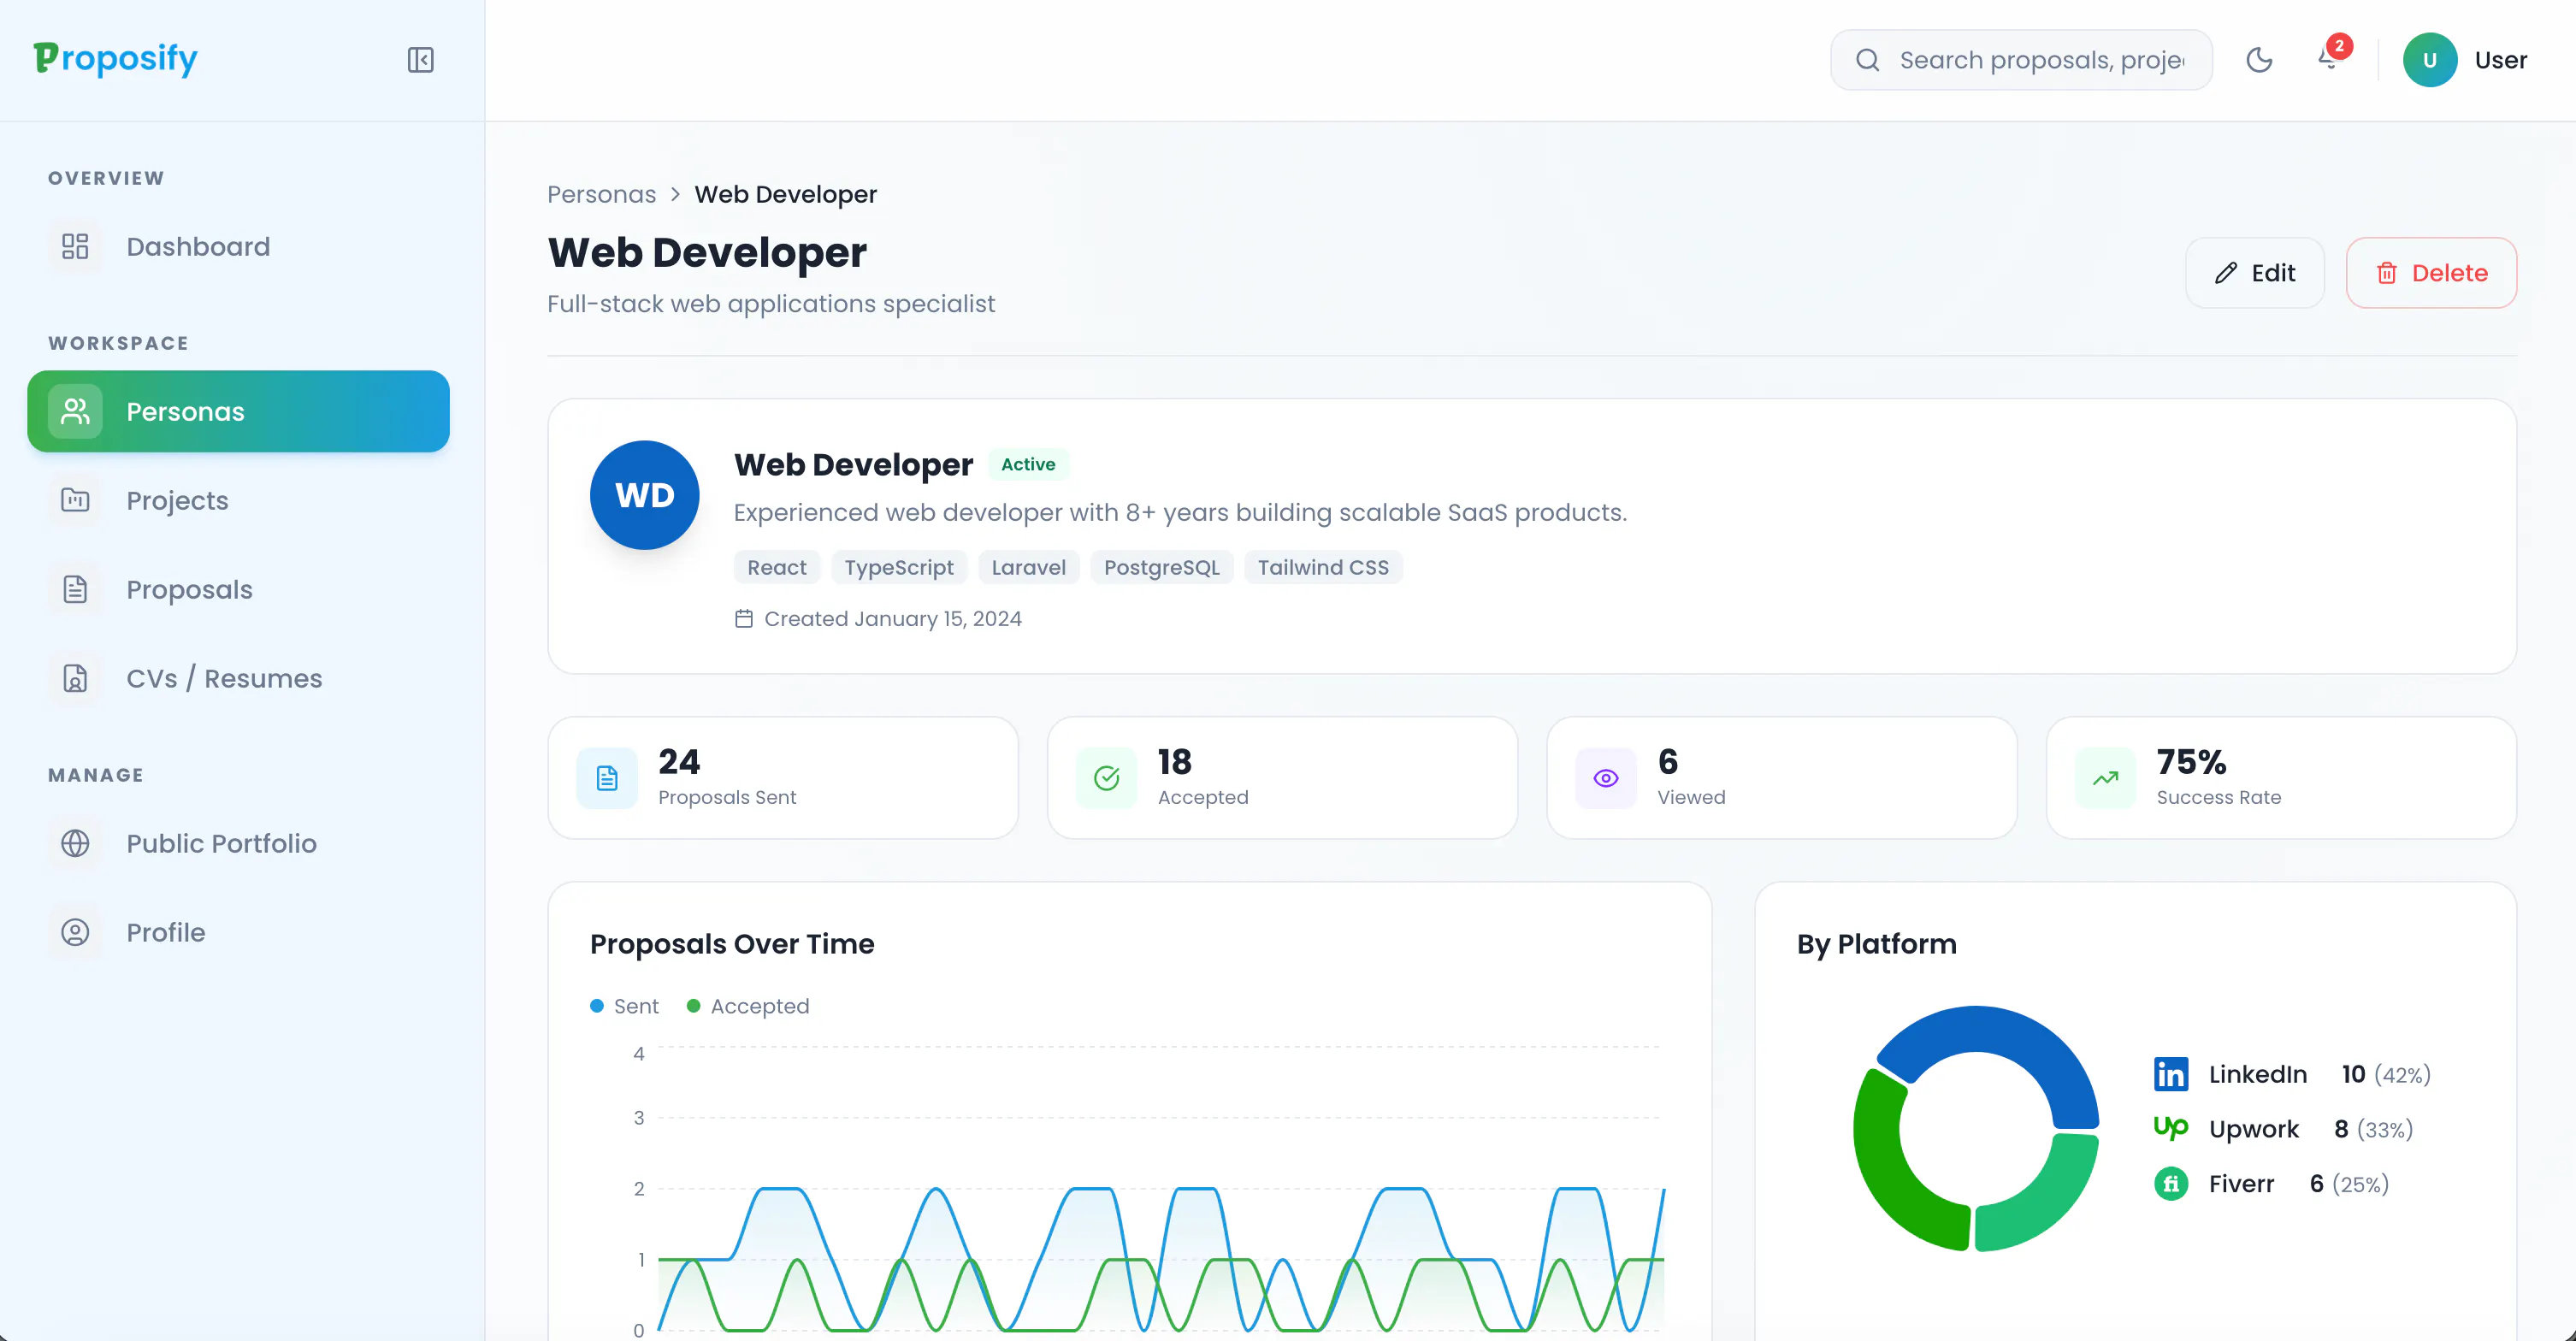Click the user avatar U
This screenshot has width=2576, height=1341.
point(2430,60)
